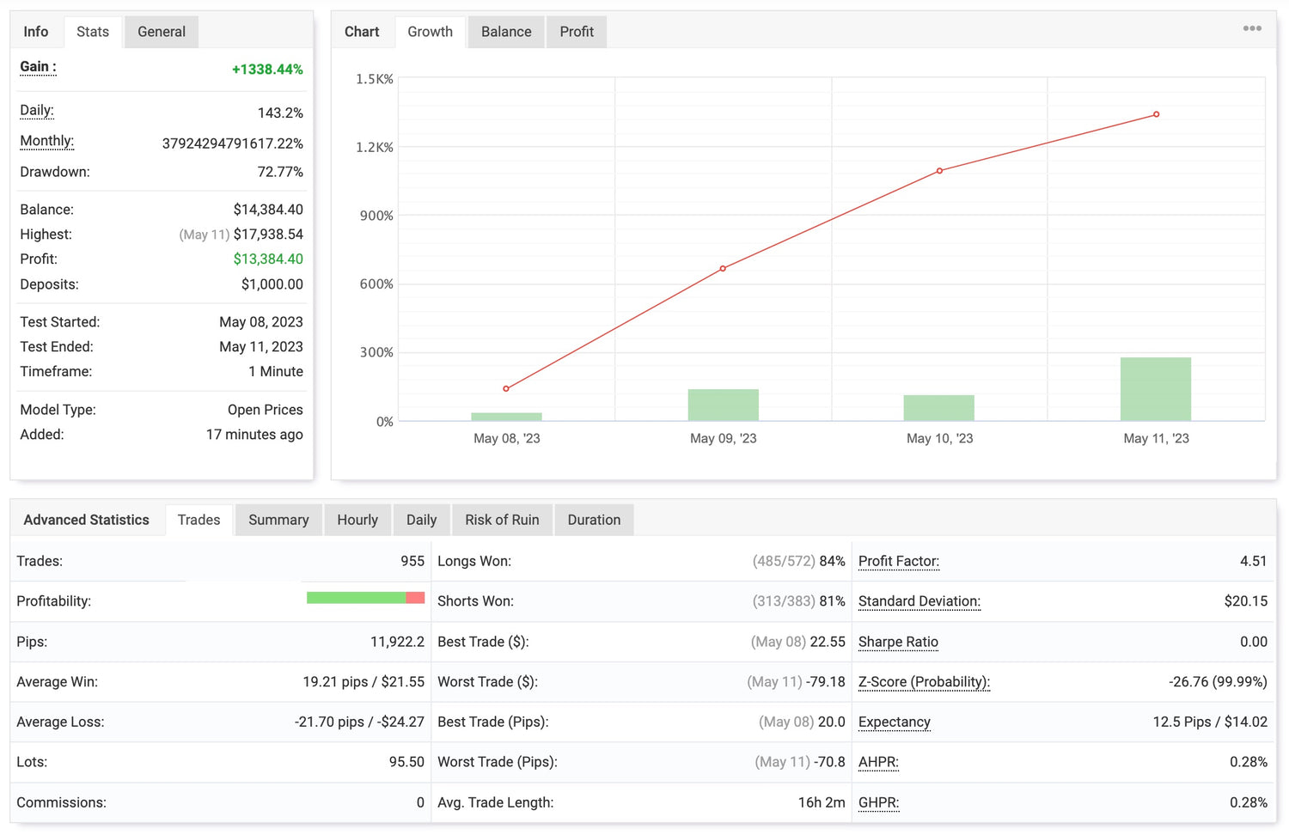Select the Daily statistics tab

[421, 520]
